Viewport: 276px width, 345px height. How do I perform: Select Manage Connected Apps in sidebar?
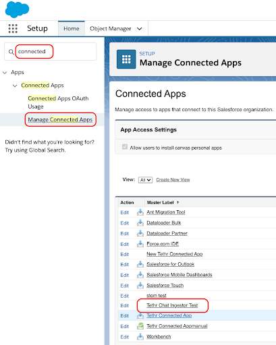coord(60,119)
